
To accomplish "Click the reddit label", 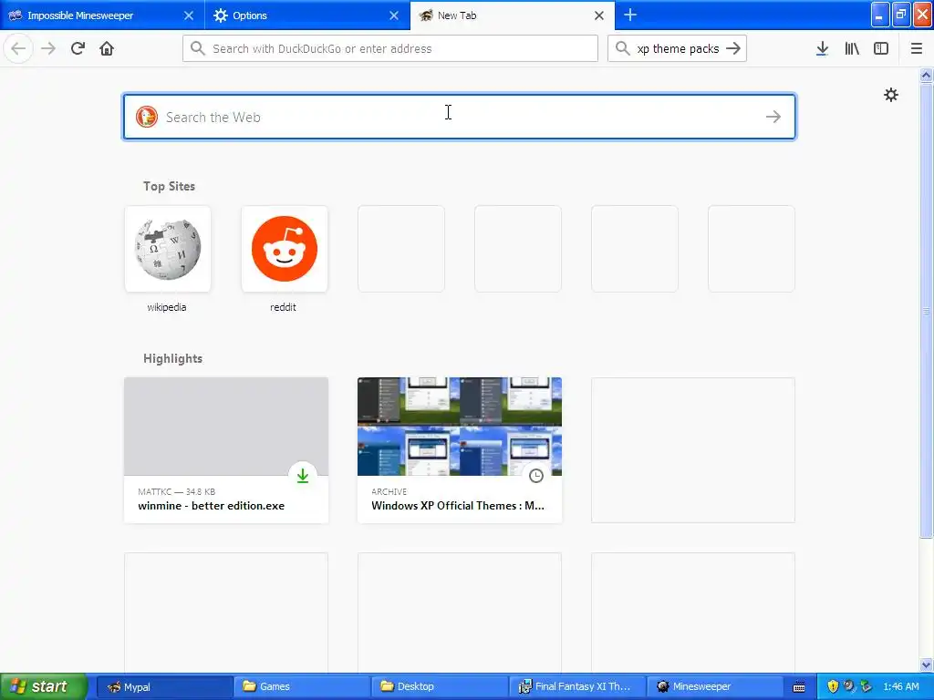I will [283, 307].
